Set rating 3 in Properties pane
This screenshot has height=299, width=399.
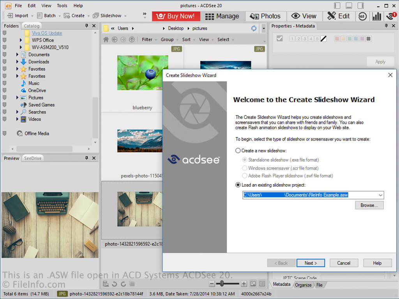305,39
